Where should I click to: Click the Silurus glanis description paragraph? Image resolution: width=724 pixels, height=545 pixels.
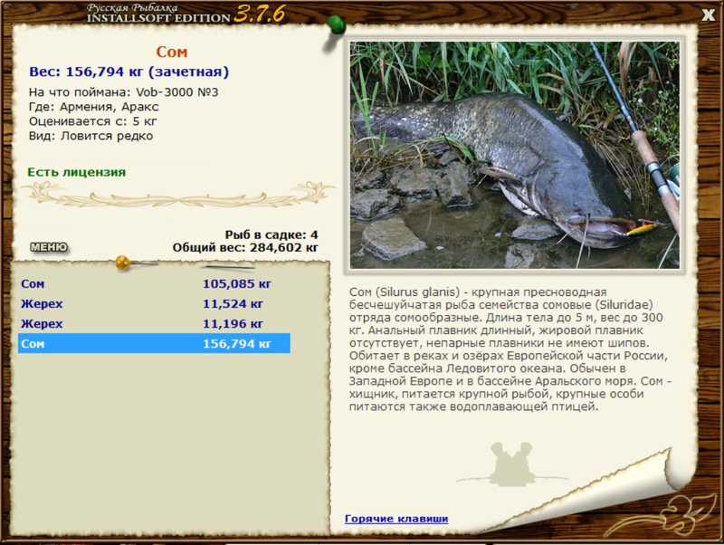[510, 349]
